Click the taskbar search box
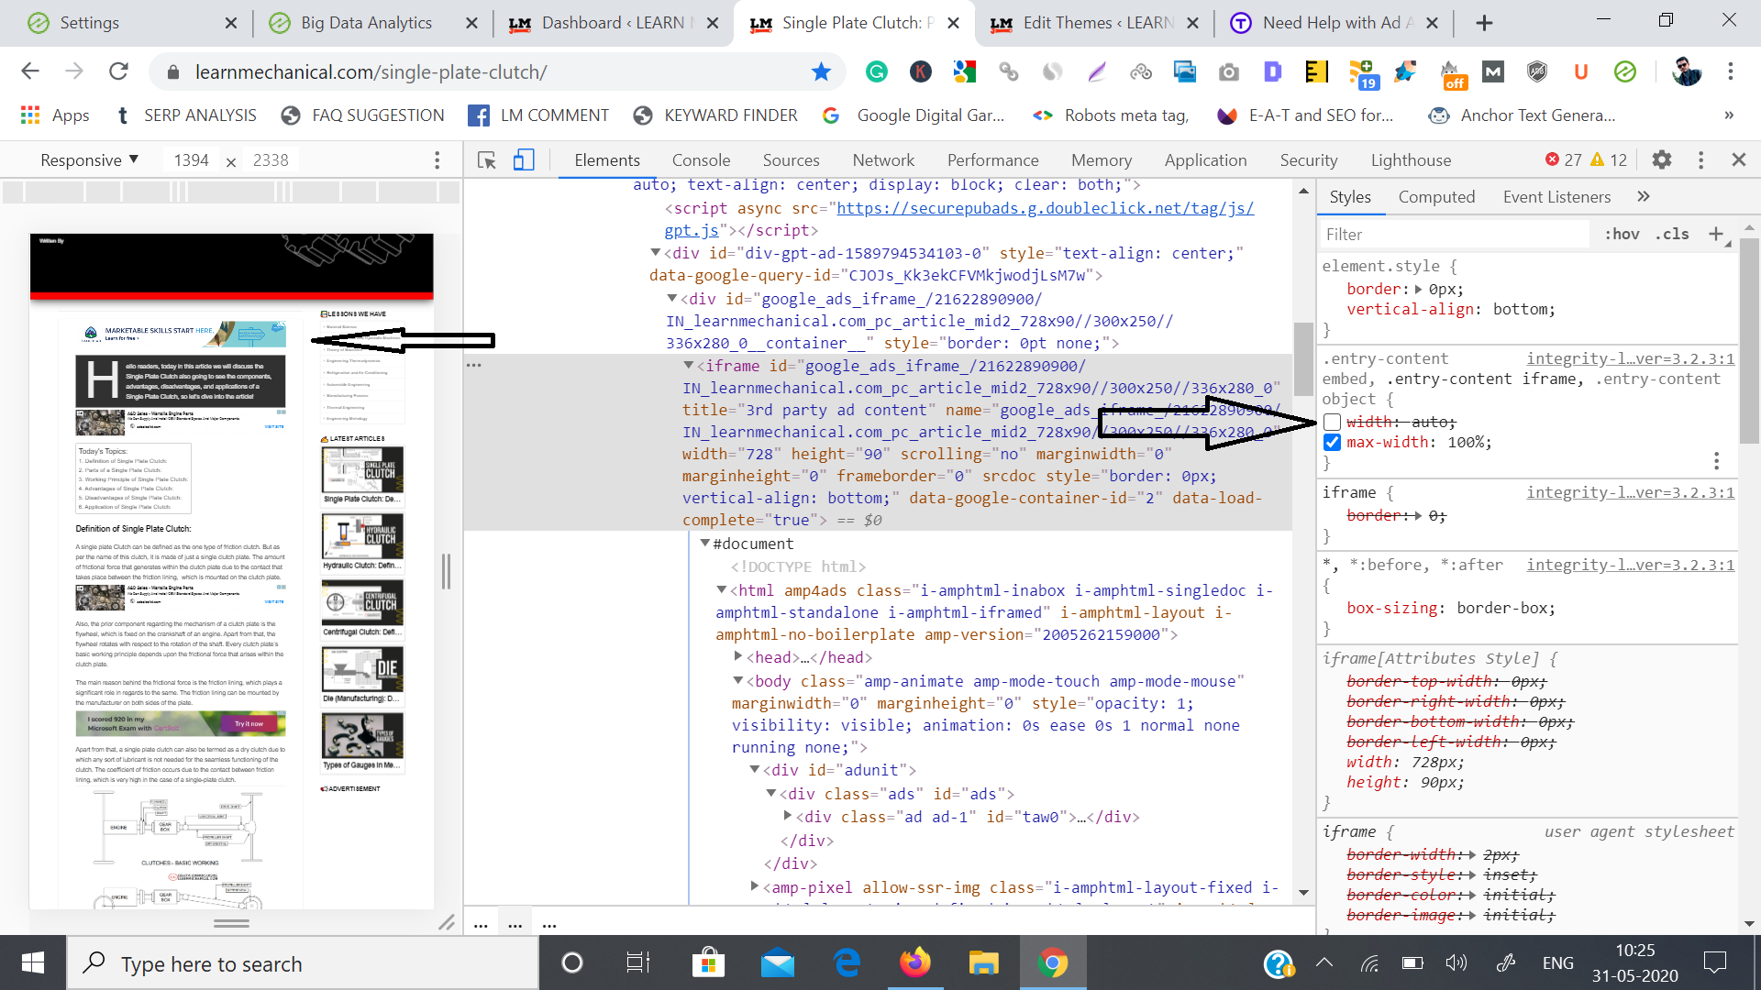This screenshot has height=990, width=1761. (x=303, y=963)
